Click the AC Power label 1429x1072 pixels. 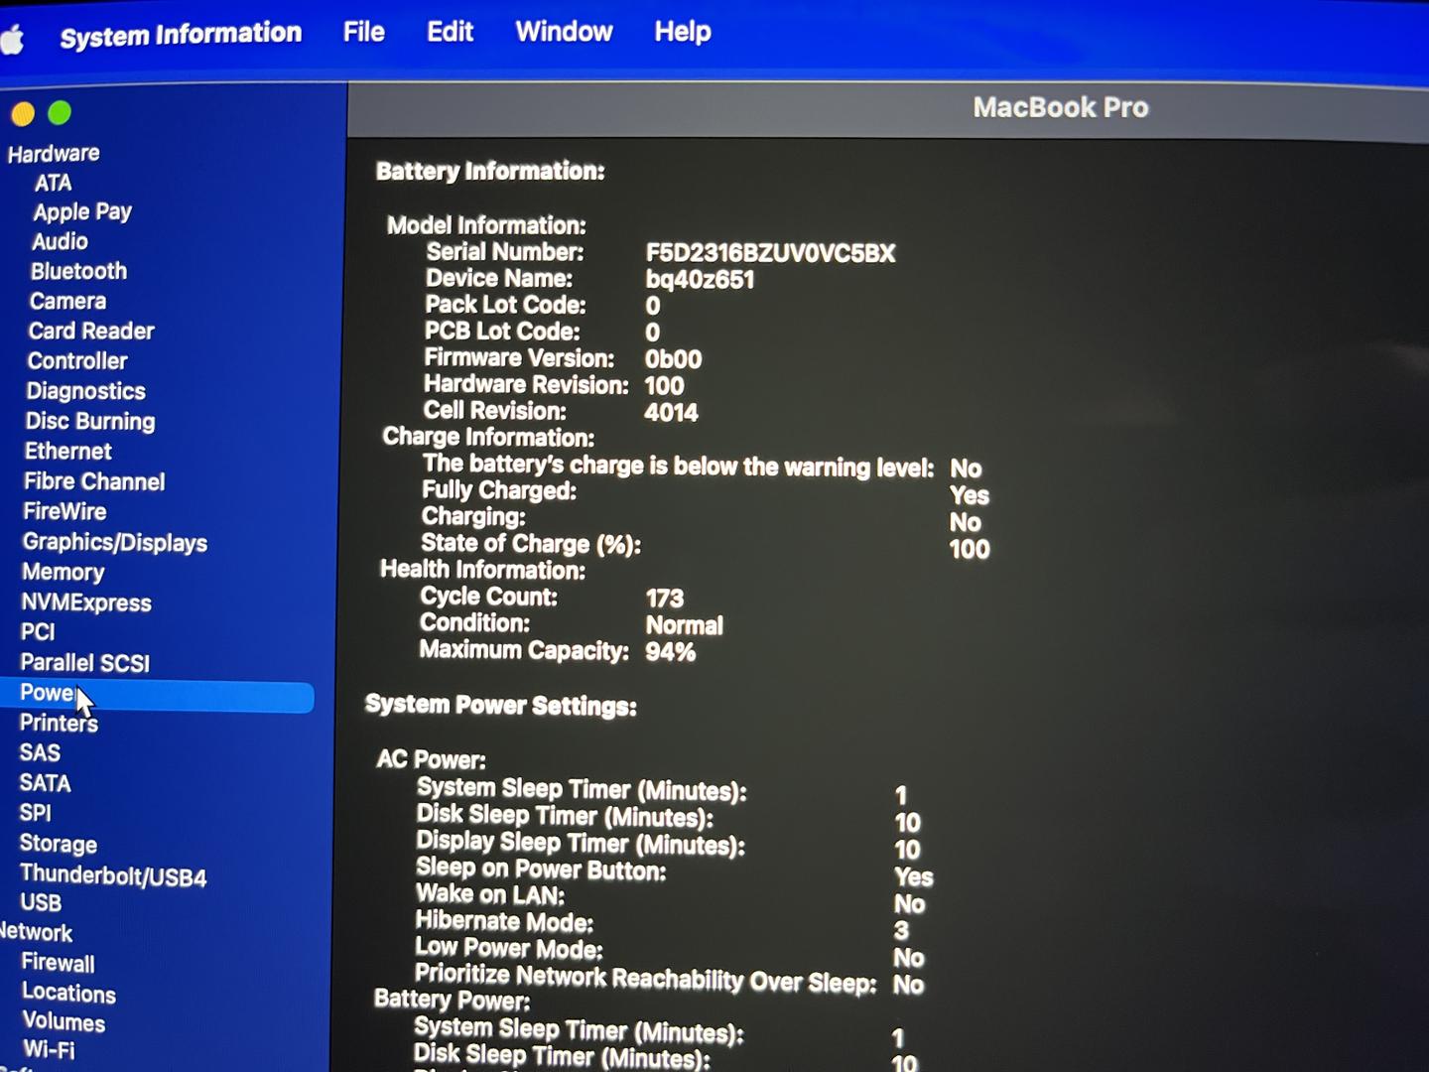coord(431,760)
